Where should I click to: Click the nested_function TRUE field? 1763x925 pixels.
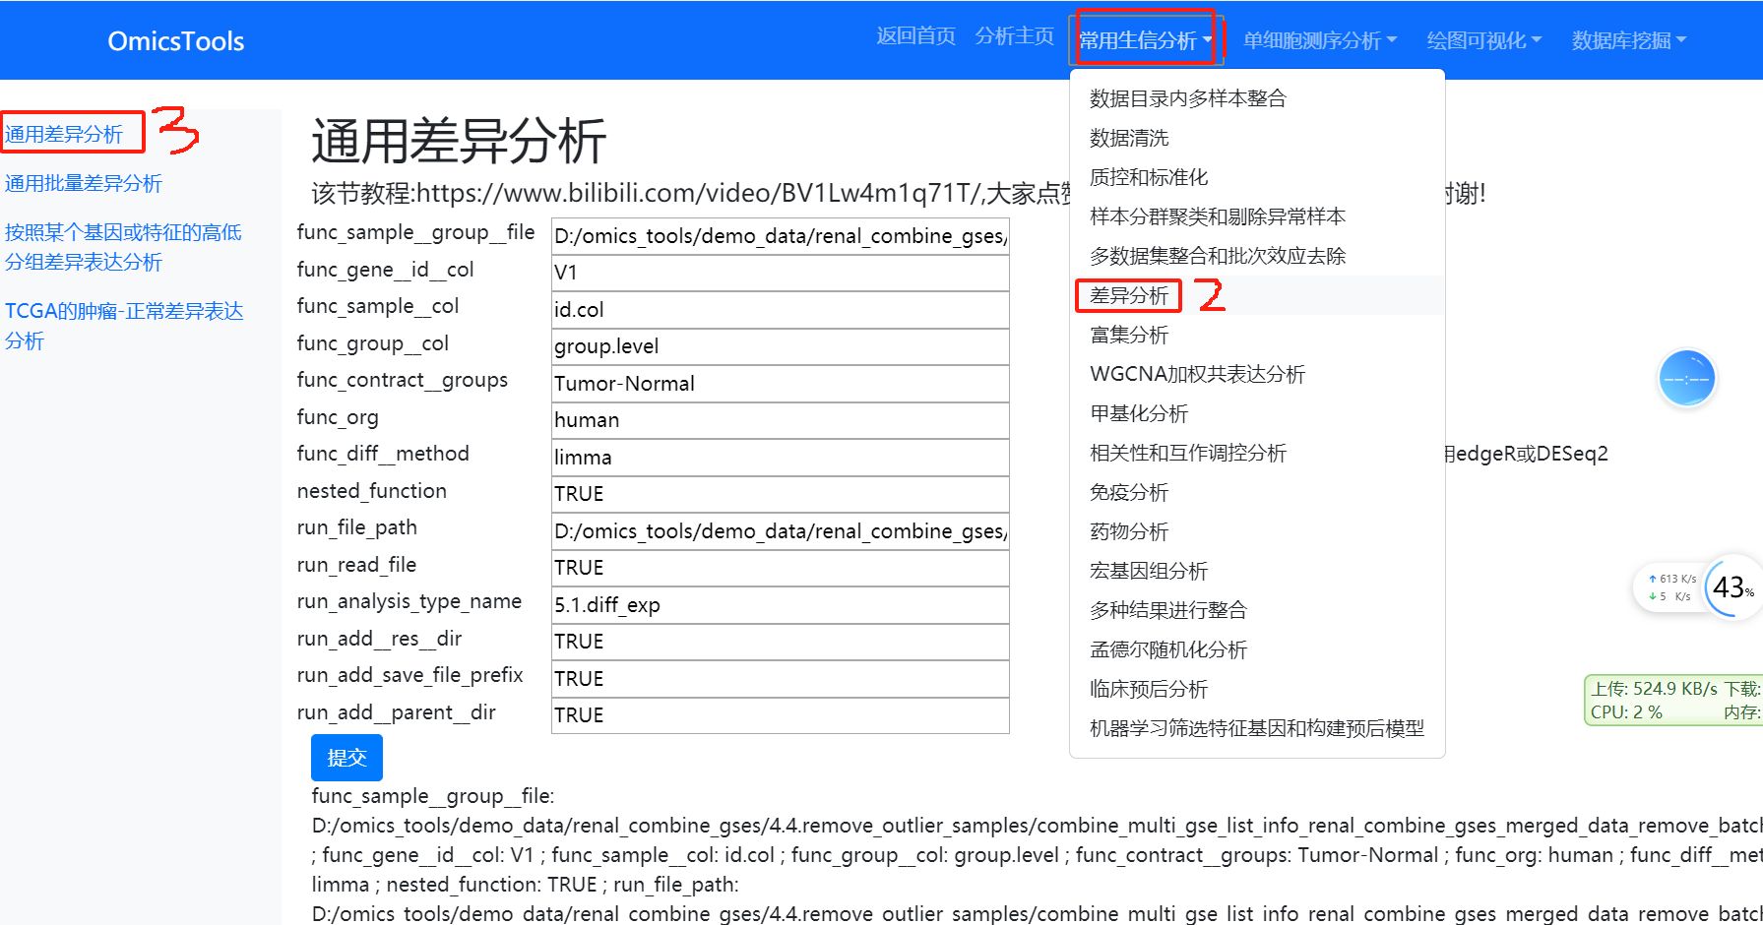click(781, 494)
